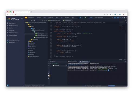Open the Assistant menu

51,18
